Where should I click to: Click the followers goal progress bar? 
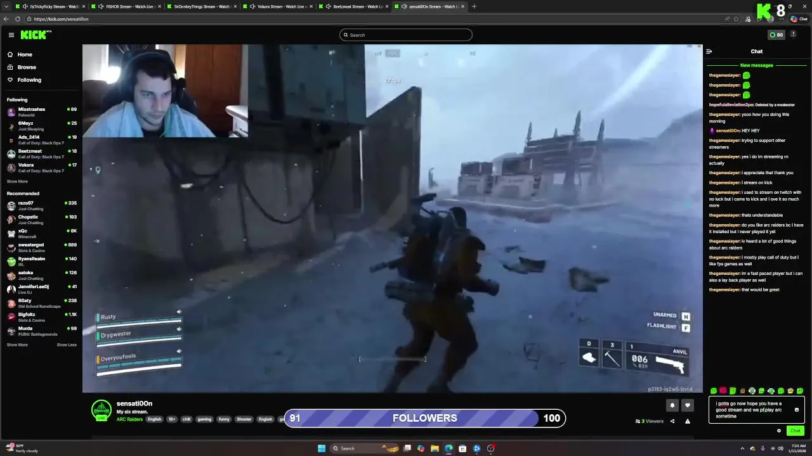425,418
